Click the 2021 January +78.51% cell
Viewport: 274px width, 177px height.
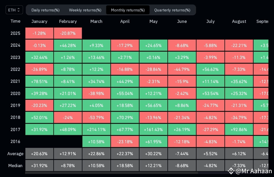click(39, 82)
